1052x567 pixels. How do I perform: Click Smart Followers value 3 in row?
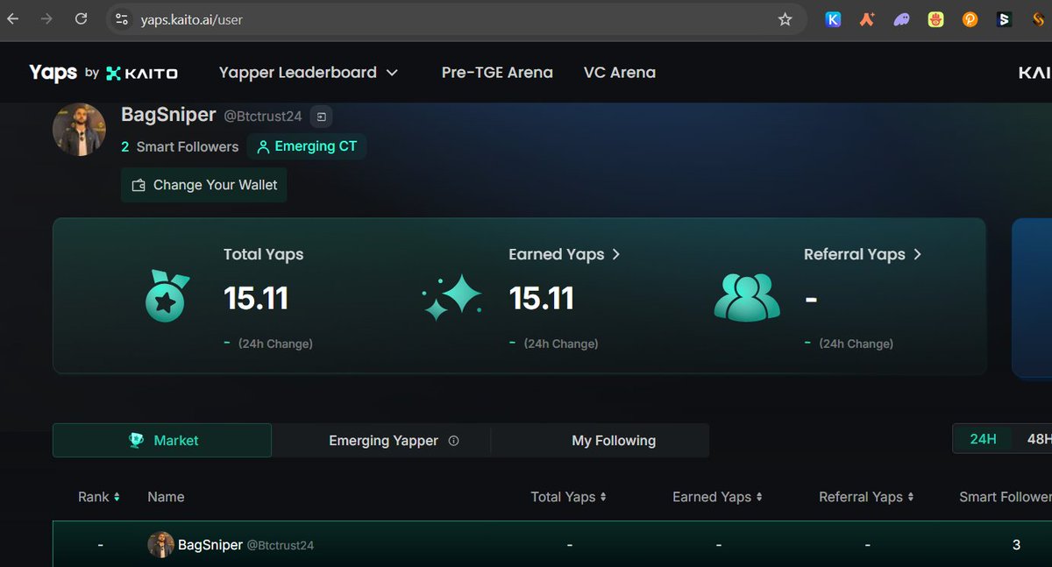(1016, 545)
